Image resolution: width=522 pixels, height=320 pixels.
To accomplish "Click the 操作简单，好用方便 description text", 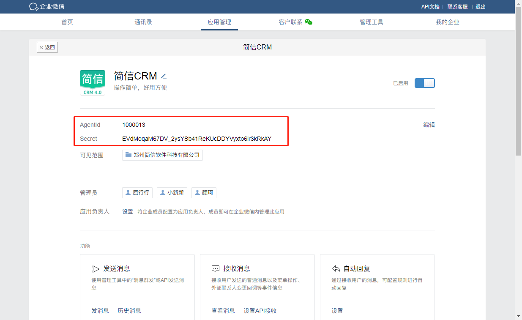I will (140, 88).
